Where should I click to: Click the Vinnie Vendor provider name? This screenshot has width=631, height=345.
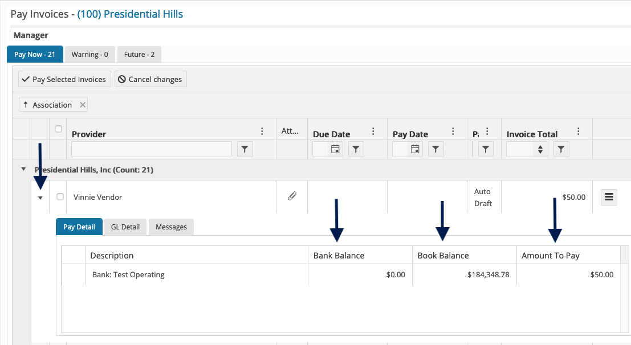tap(98, 197)
